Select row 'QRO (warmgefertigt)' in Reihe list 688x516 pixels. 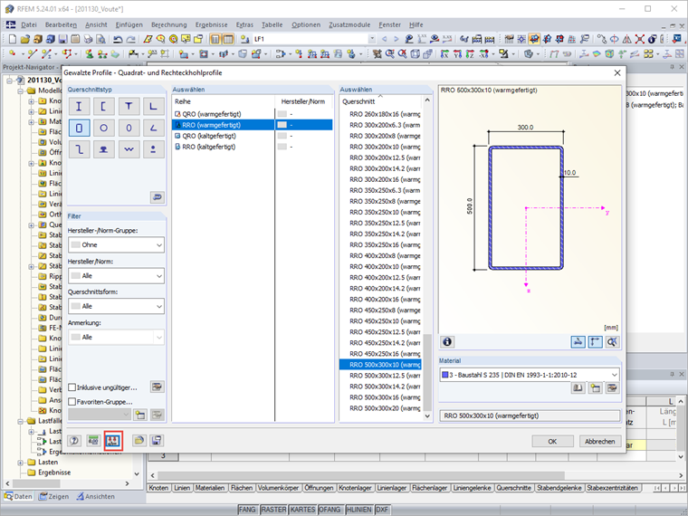coord(253,114)
